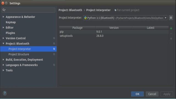The image size is (176, 99).
Task: Click the project-level icon beside Project: Bluetooth
Action: (54, 43)
